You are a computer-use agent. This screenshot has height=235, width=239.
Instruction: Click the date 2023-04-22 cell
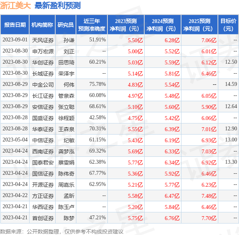click(15, 196)
